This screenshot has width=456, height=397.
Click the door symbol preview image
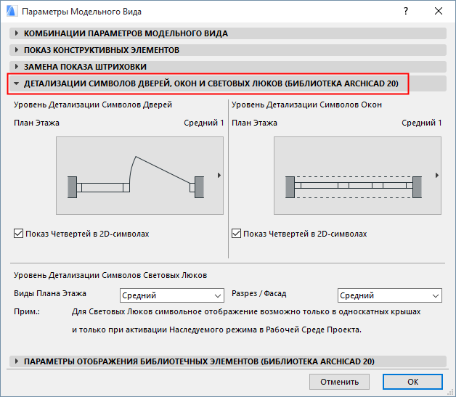[139, 176]
